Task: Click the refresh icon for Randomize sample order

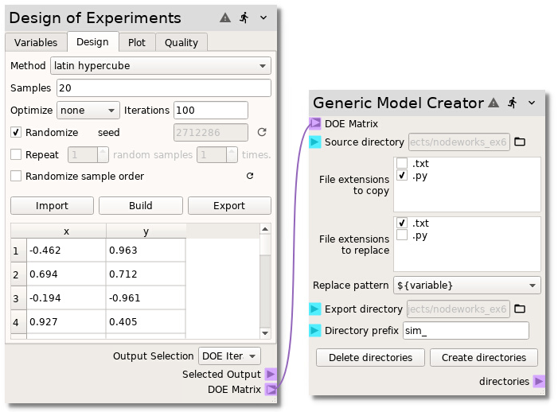Action: click(250, 176)
